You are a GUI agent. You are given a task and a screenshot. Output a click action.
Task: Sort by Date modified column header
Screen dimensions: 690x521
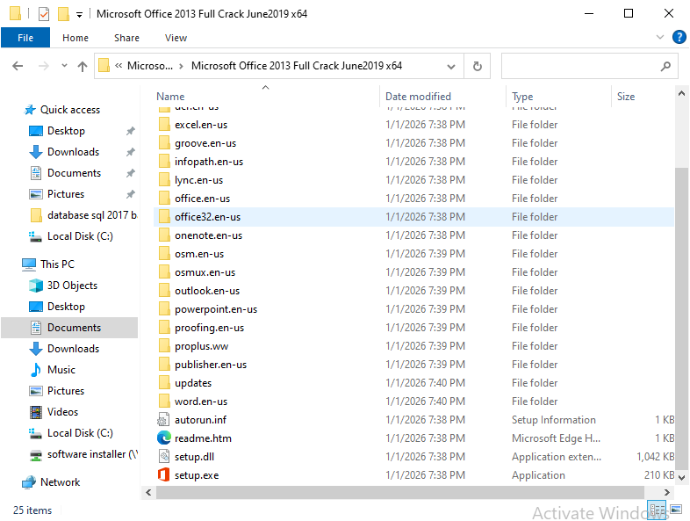(418, 97)
